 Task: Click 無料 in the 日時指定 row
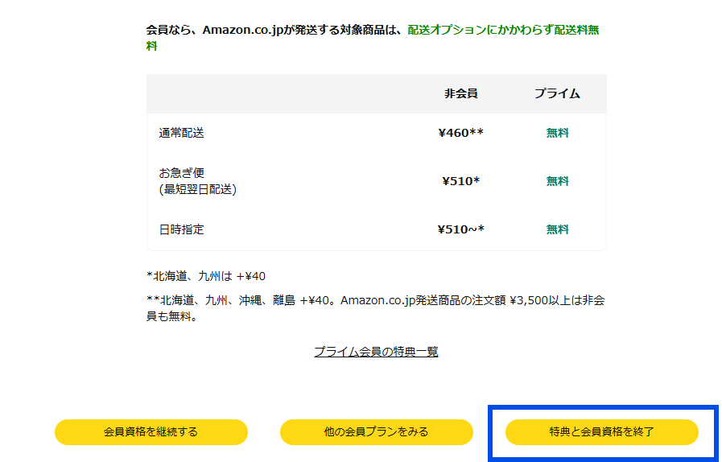coord(557,229)
